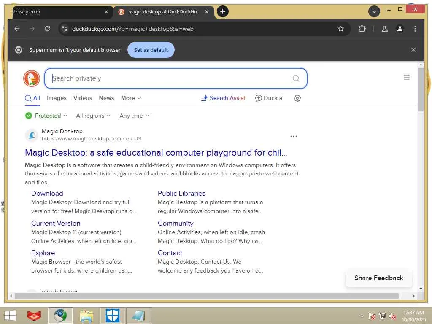Switch to the Videos tab
Viewport: 432px width, 324px height.
[83, 98]
